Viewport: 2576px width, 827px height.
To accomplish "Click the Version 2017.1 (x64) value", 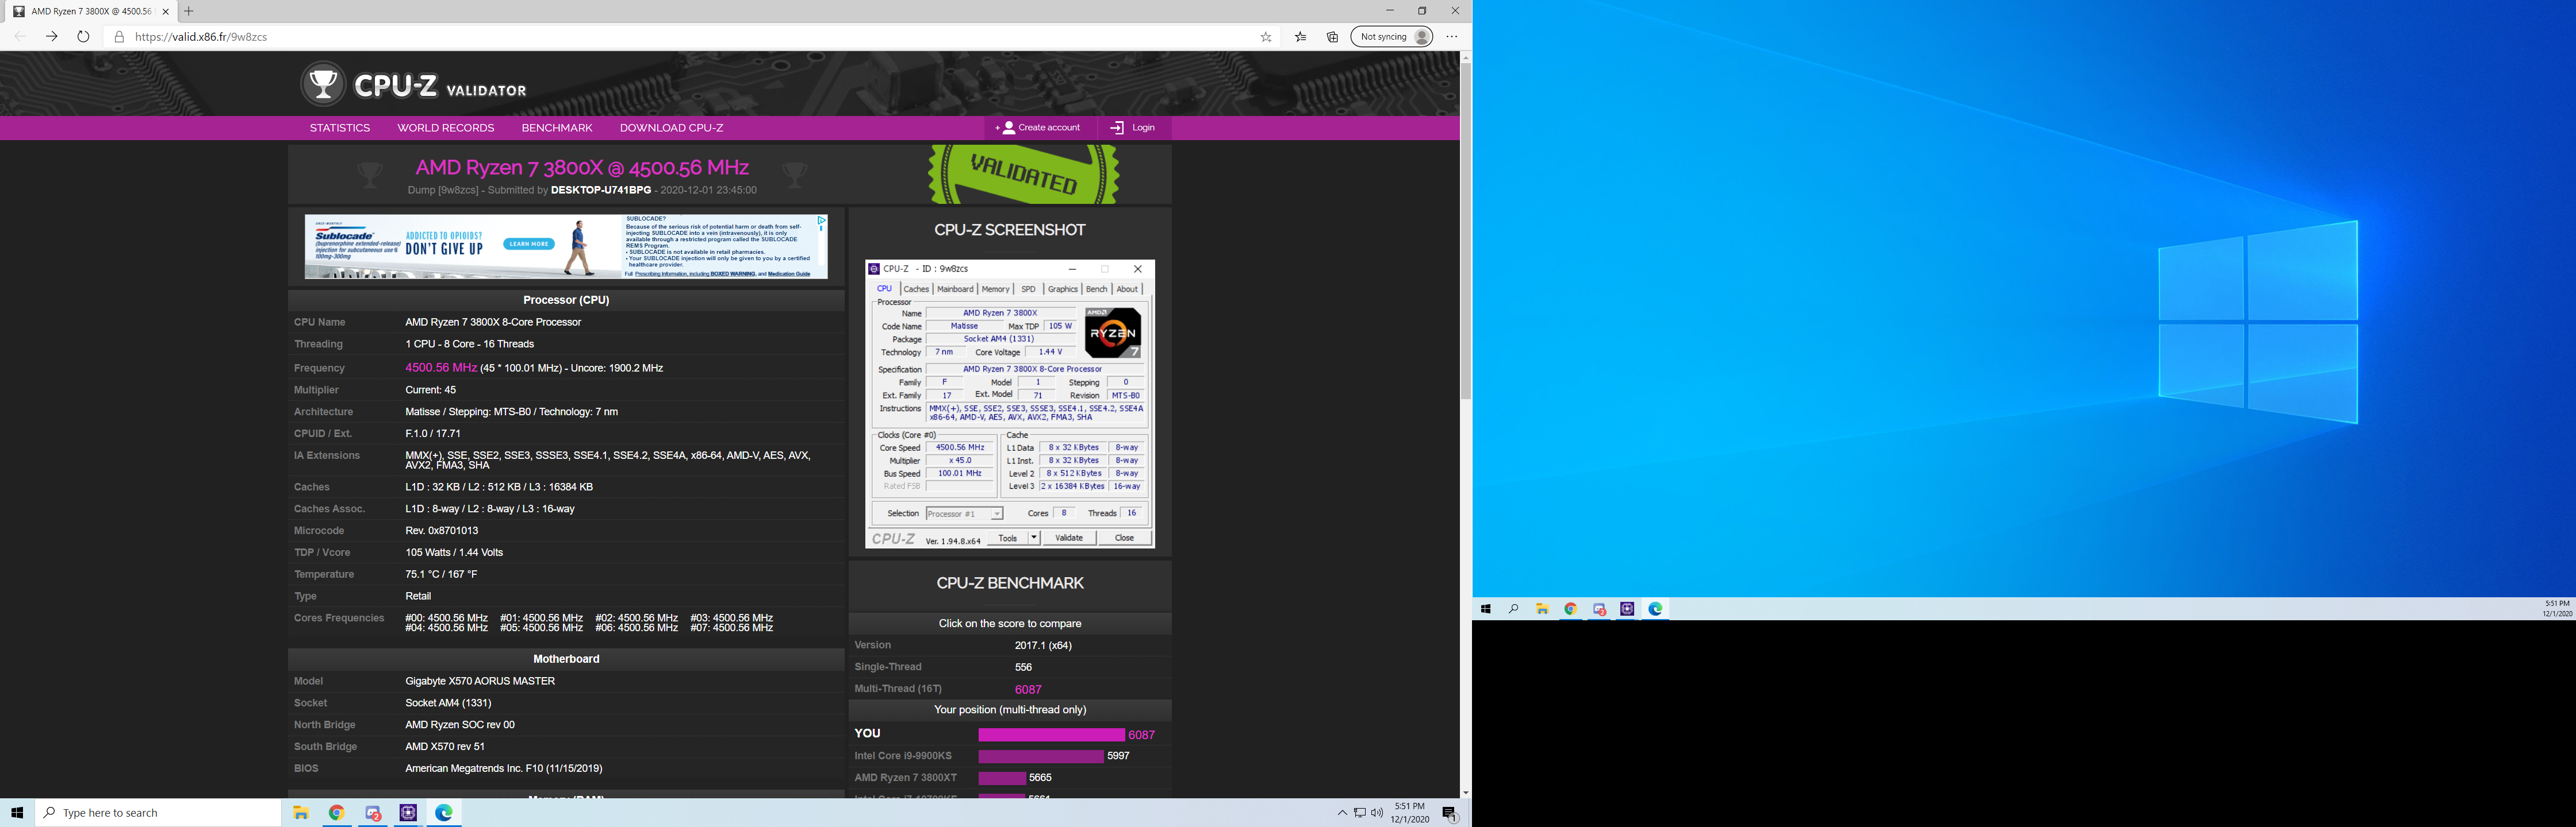I will click(1043, 645).
